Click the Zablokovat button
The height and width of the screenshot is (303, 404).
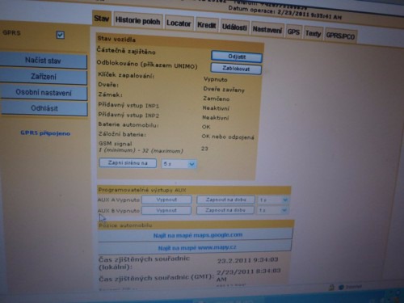click(236, 69)
